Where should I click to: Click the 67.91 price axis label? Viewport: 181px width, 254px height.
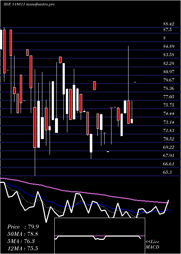(x=169, y=156)
